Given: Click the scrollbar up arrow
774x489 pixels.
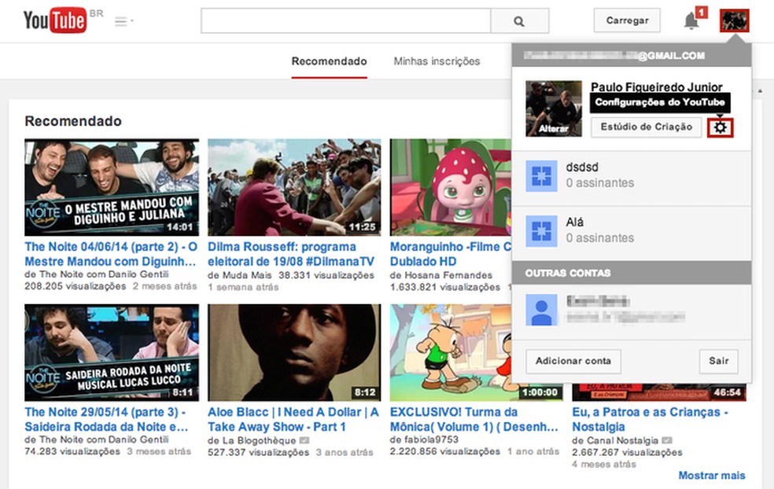Looking at the screenshot, I should click(x=760, y=90).
